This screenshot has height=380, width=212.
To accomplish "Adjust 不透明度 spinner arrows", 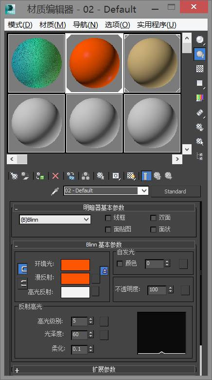I will tap(171, 289).
